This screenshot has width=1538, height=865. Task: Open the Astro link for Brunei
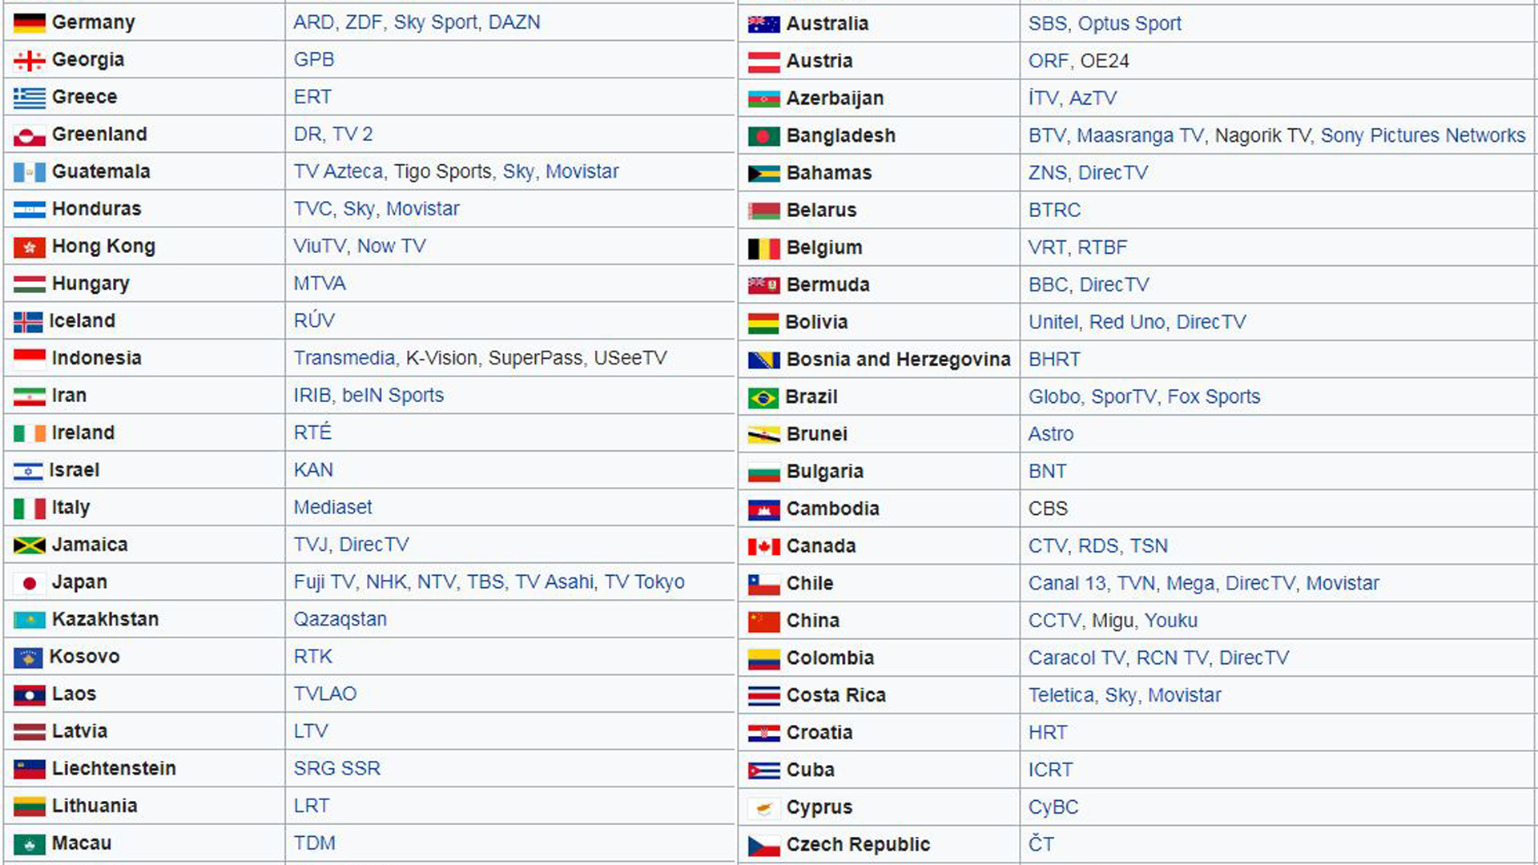point(1051,434)
